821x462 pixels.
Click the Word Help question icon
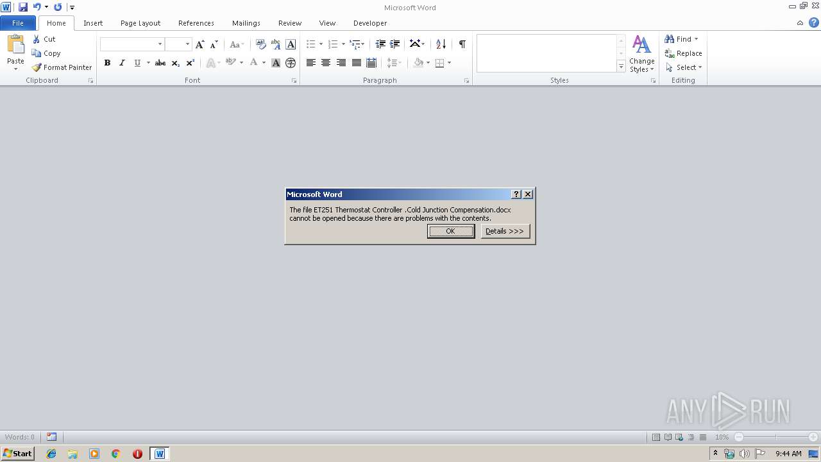point(813,23)
